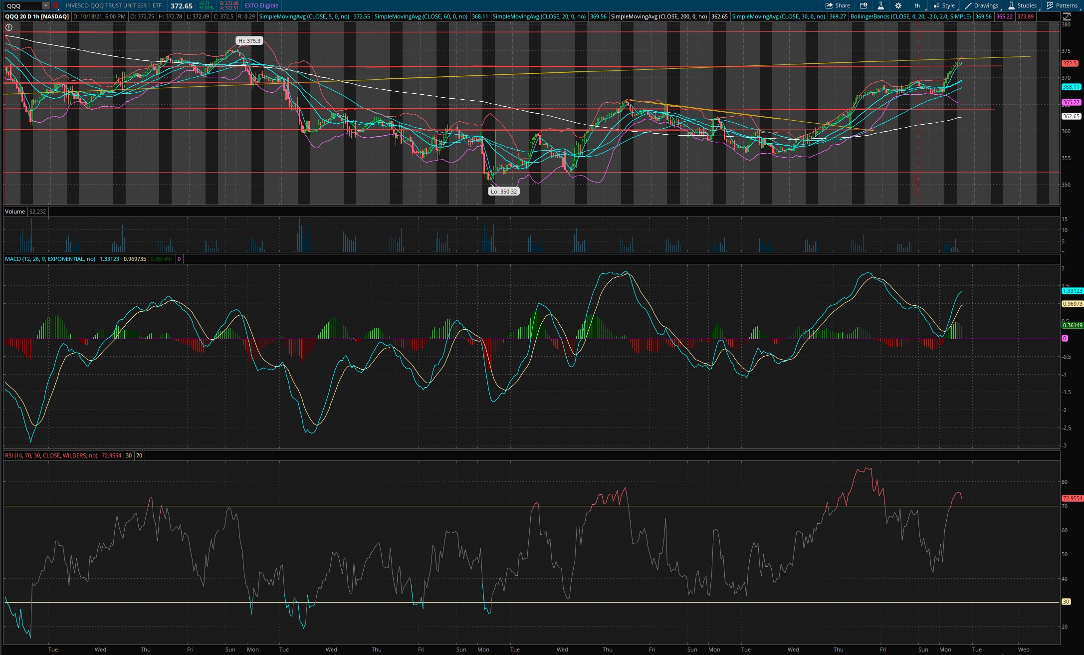Click the QQQ symbol input field
The width and height of the screenshot is (1084, 655).
click(x=22, y=5)
